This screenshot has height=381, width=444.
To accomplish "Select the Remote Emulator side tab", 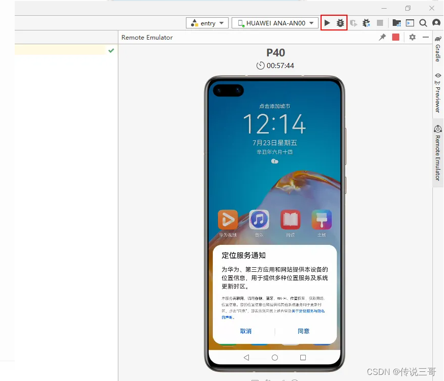I will tap(438, 153).
